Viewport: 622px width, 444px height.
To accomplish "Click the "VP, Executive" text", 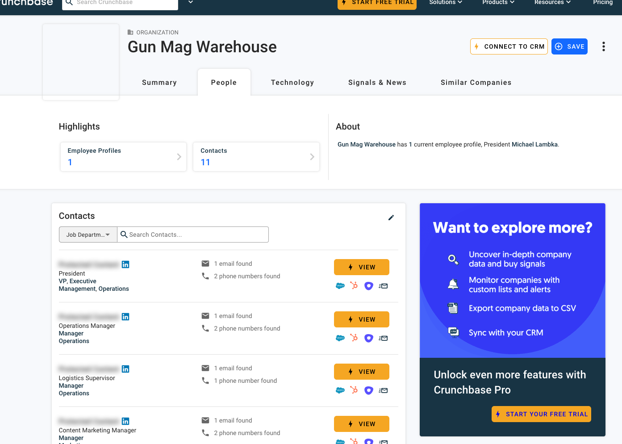I will (x=78, y=281).
